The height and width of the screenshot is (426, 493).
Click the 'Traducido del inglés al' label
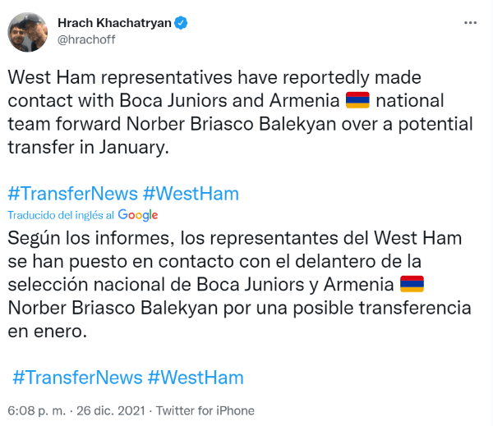click(61, 215)
